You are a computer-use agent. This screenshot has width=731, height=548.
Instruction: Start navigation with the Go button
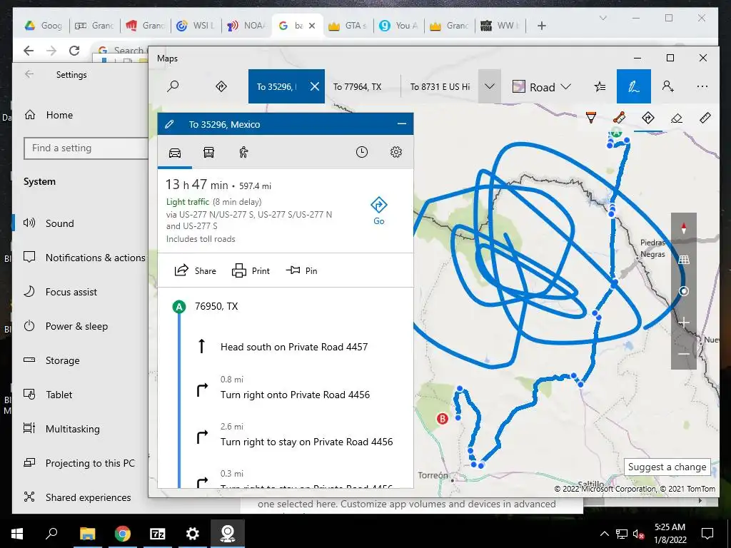(378, 211)
